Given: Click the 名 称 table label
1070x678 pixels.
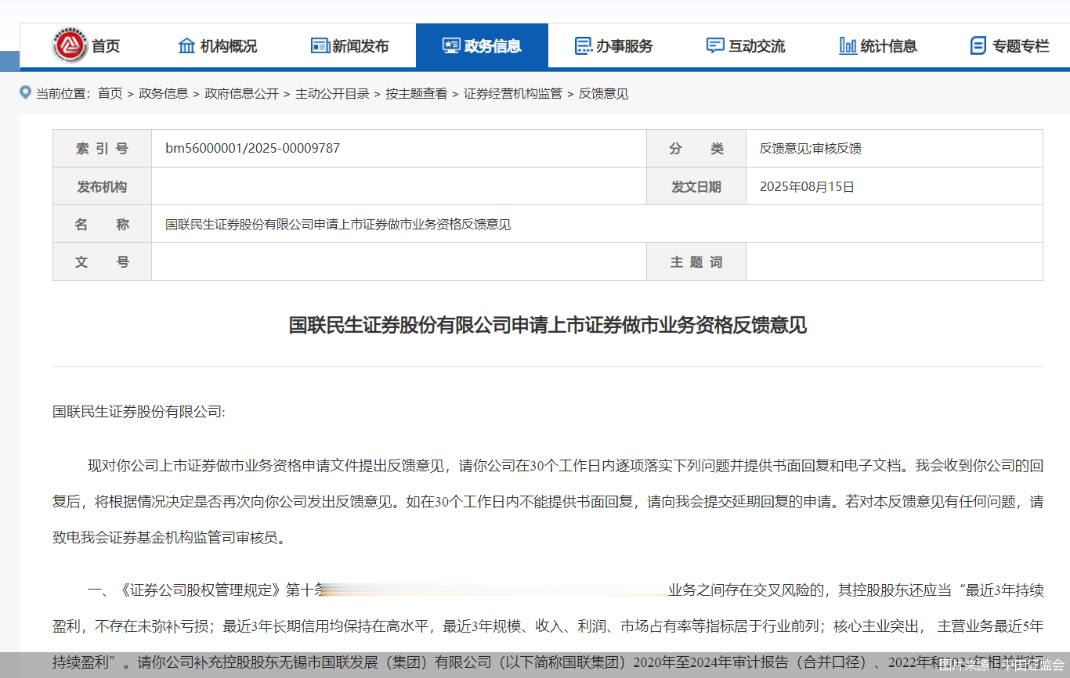Looking at the screenshot, I should tap(102, 224).
